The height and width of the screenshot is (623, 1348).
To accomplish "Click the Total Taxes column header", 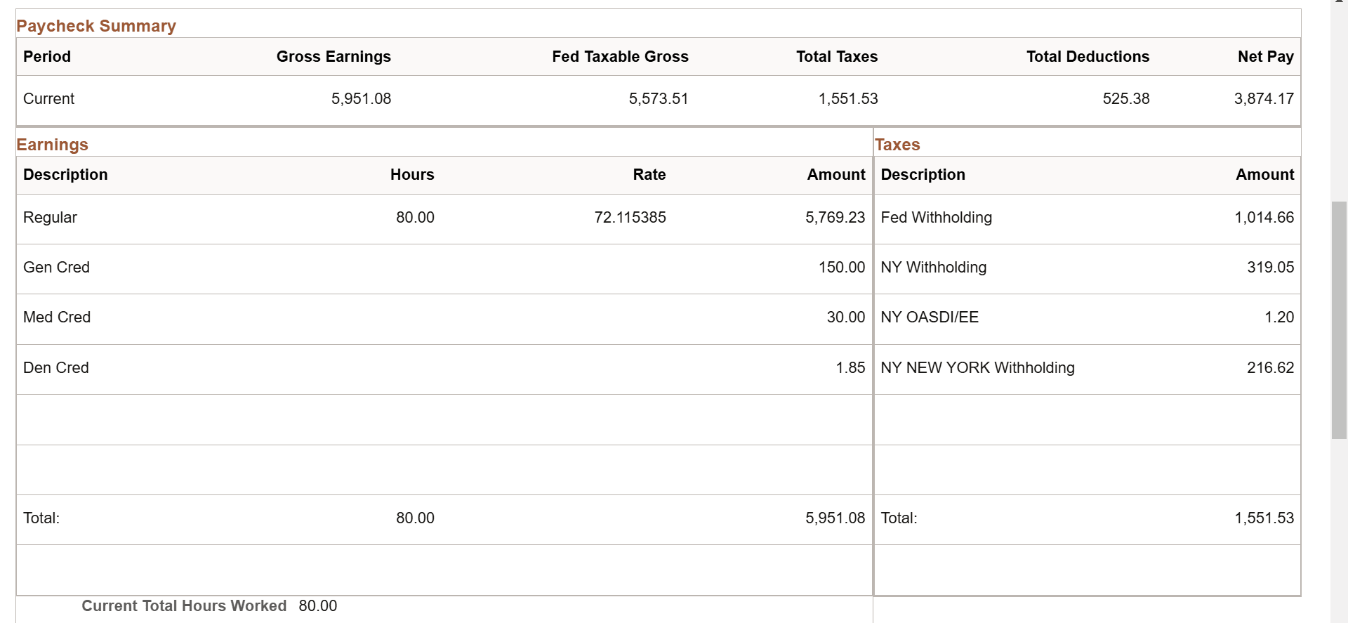I will [837, 57].
